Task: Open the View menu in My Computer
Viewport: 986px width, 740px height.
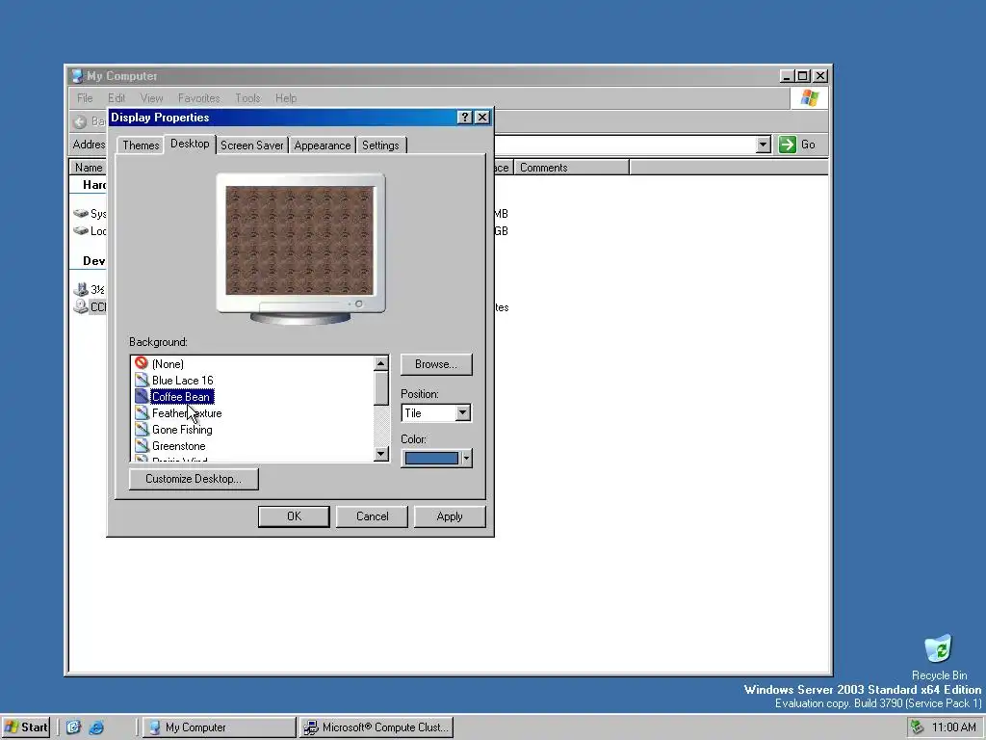Action: [151, 98]
